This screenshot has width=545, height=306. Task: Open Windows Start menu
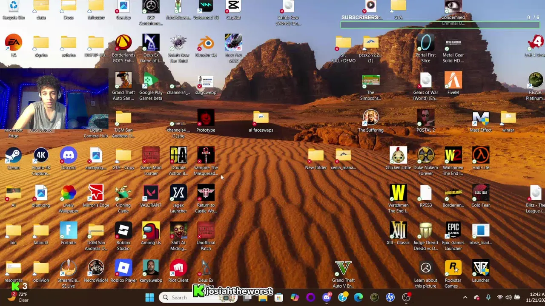(149, 297)
